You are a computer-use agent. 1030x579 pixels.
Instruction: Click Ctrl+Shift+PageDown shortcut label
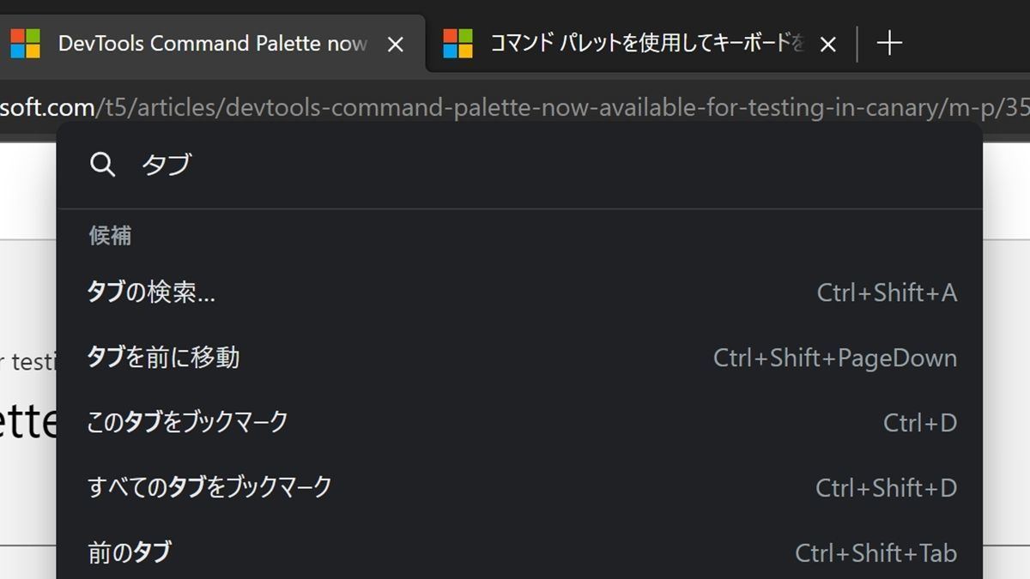(x=835, y=358)
